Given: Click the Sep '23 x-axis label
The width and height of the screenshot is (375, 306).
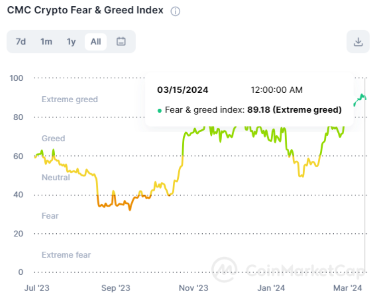Looking at the screenshot, I should click(x=116, y=288).
